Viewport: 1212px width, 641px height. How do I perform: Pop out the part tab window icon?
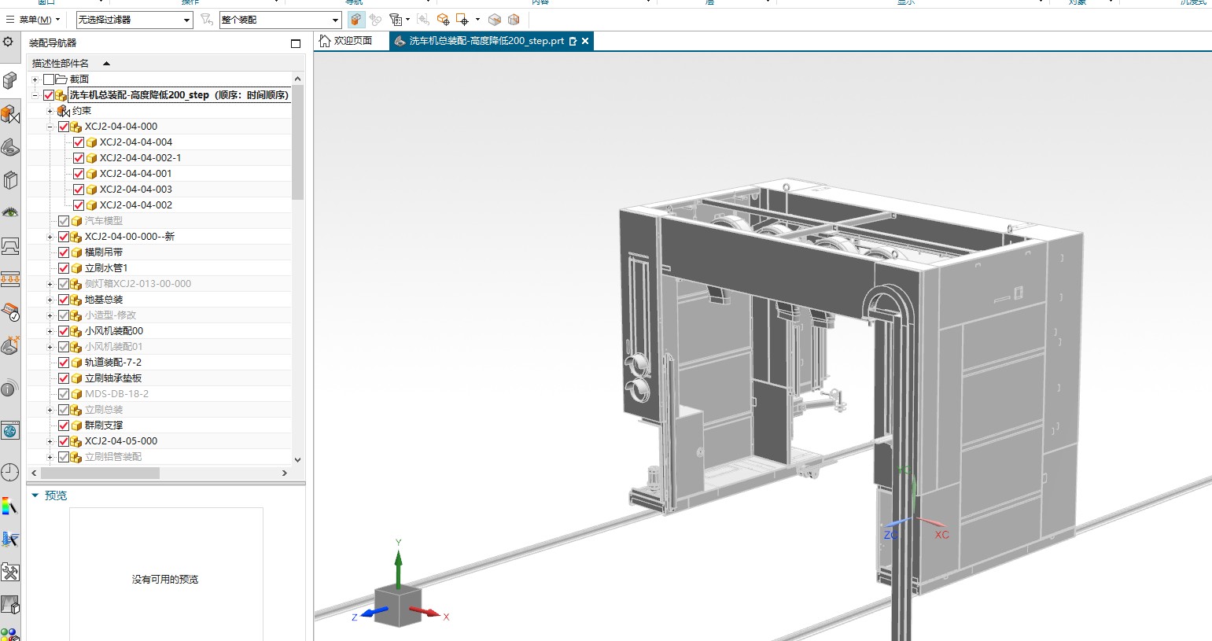(573, 41)
